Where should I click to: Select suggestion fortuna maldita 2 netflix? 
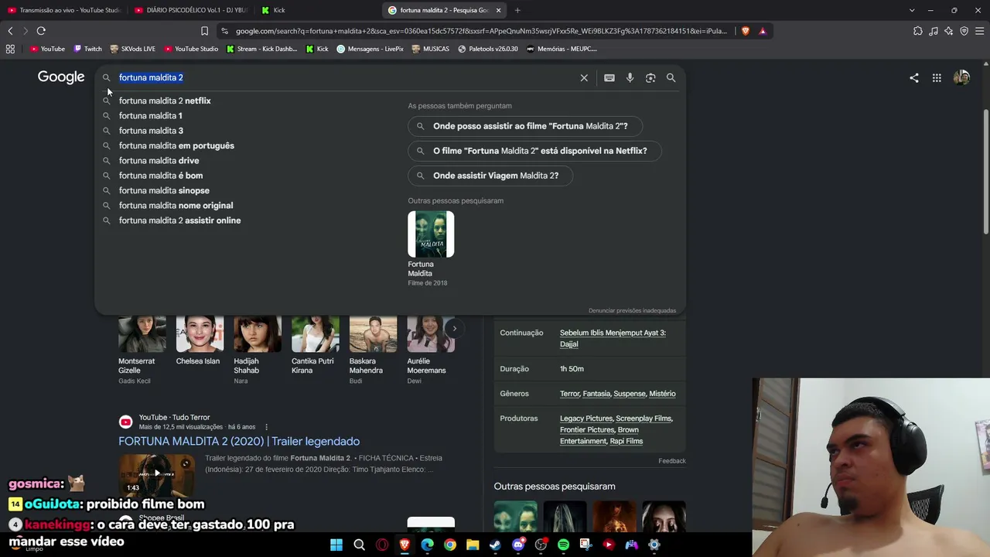(165, 101)
